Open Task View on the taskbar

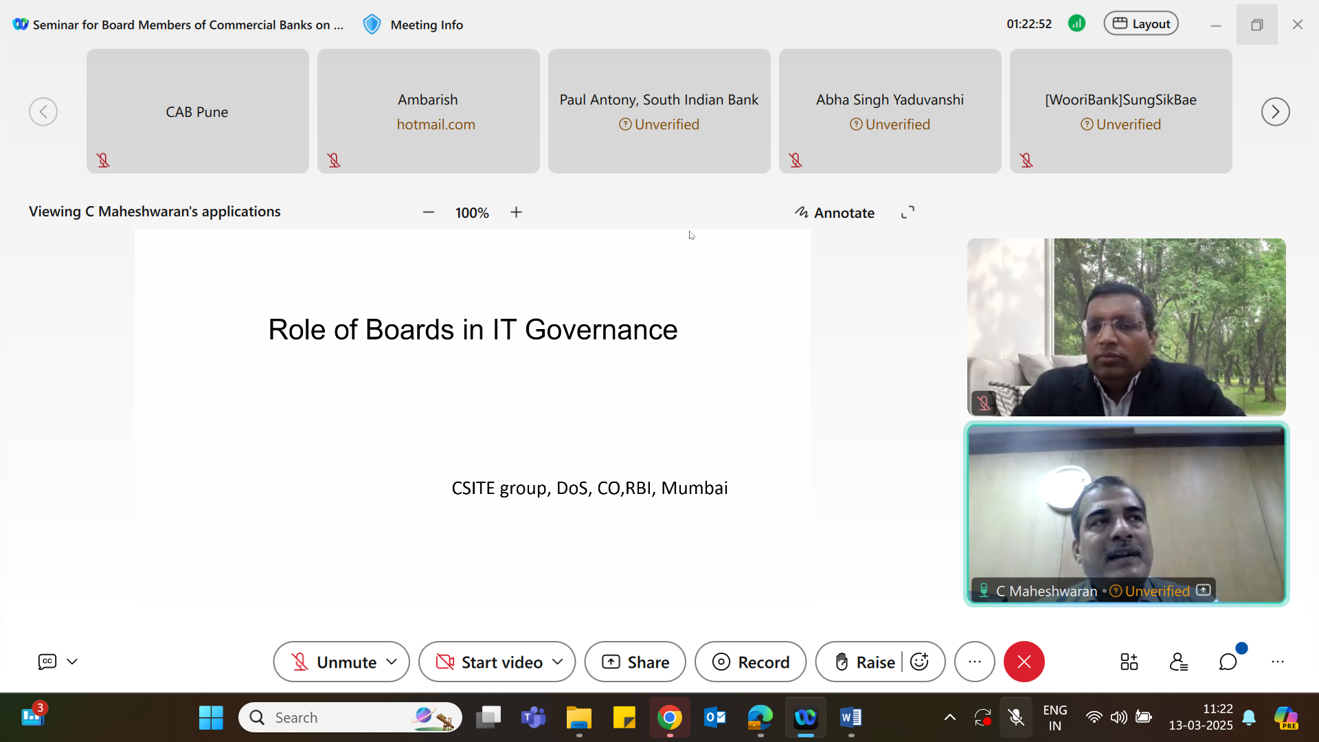click(x=488, y=717)
